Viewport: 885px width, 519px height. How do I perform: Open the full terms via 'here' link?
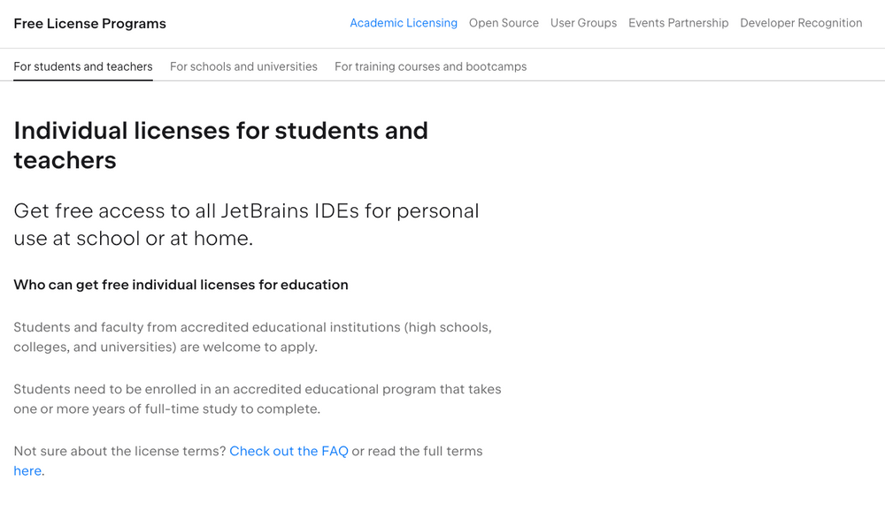[x=27, y=471]
